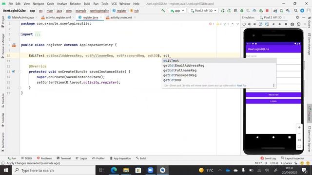Open the Navigate menu
The image size is (312, 175).
(x=38, y=4)
